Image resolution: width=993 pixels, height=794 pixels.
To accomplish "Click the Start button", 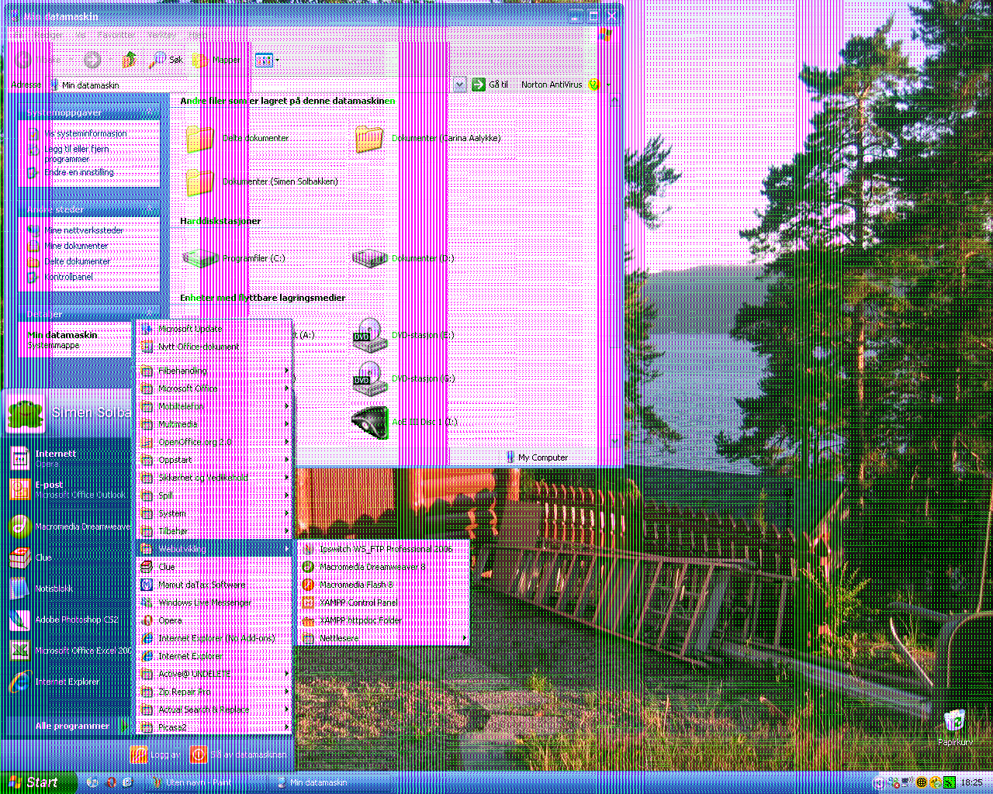I will point(38,782).
